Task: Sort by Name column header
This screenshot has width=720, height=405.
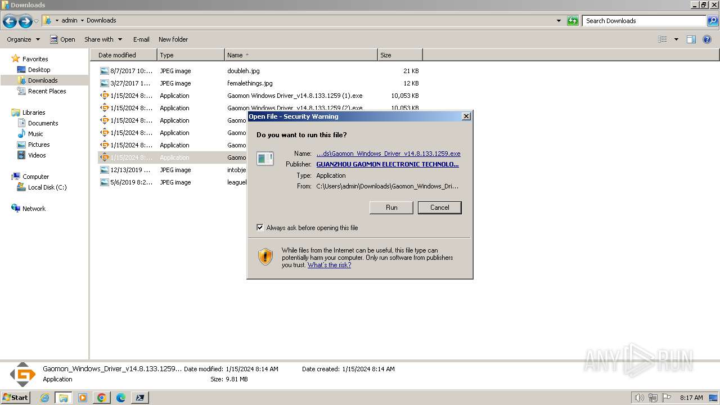Action: (301, 55)
